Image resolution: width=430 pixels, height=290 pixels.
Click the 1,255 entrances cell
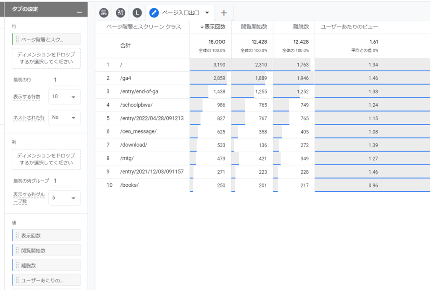[x=261, y=92]
